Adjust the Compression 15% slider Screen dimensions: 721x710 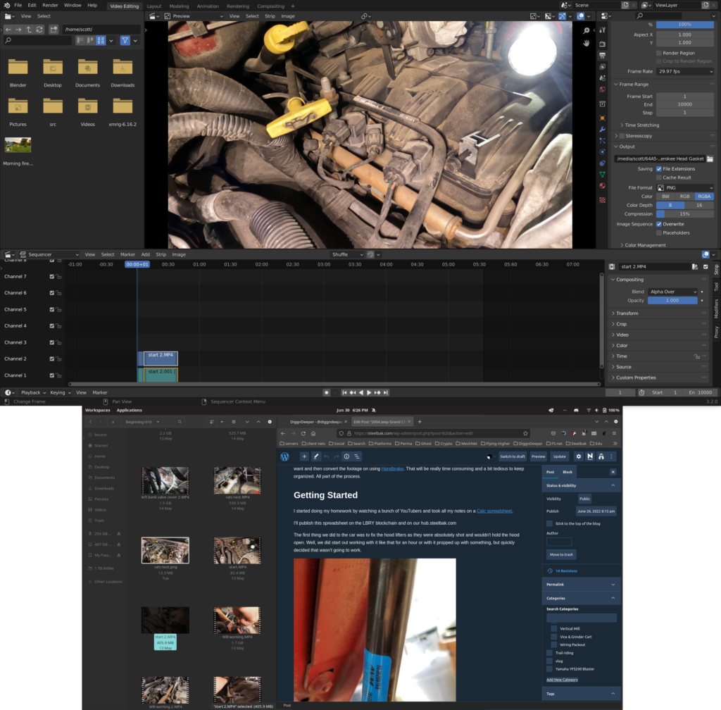(x=685, y=214)
